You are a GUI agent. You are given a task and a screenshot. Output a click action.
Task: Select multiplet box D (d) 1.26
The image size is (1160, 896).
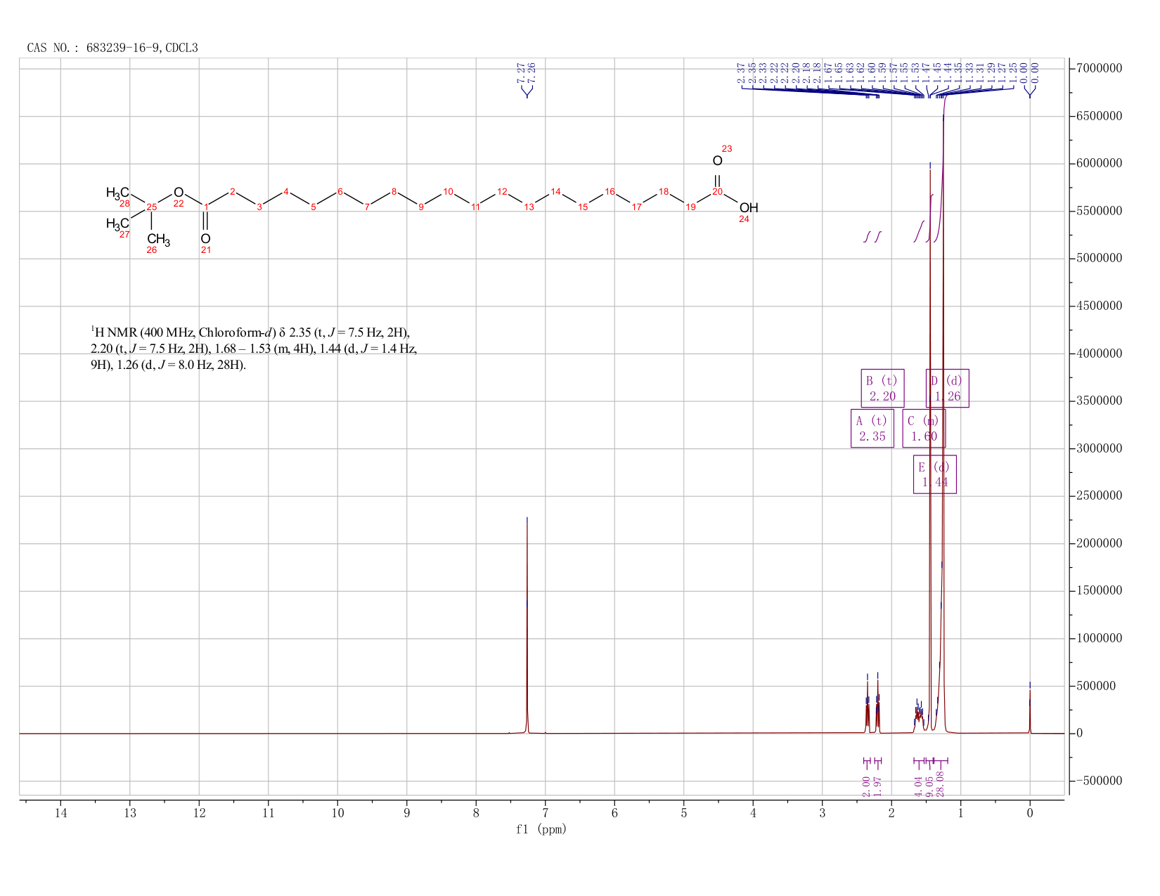pyautogui.click(x=947, y=388)
